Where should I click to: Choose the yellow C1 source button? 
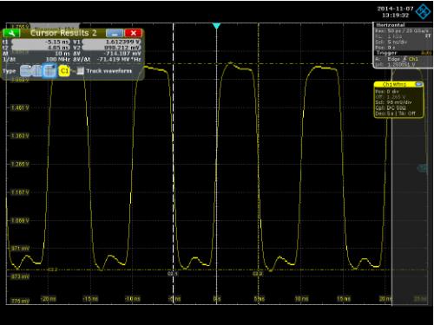click(x=64, y=71)
